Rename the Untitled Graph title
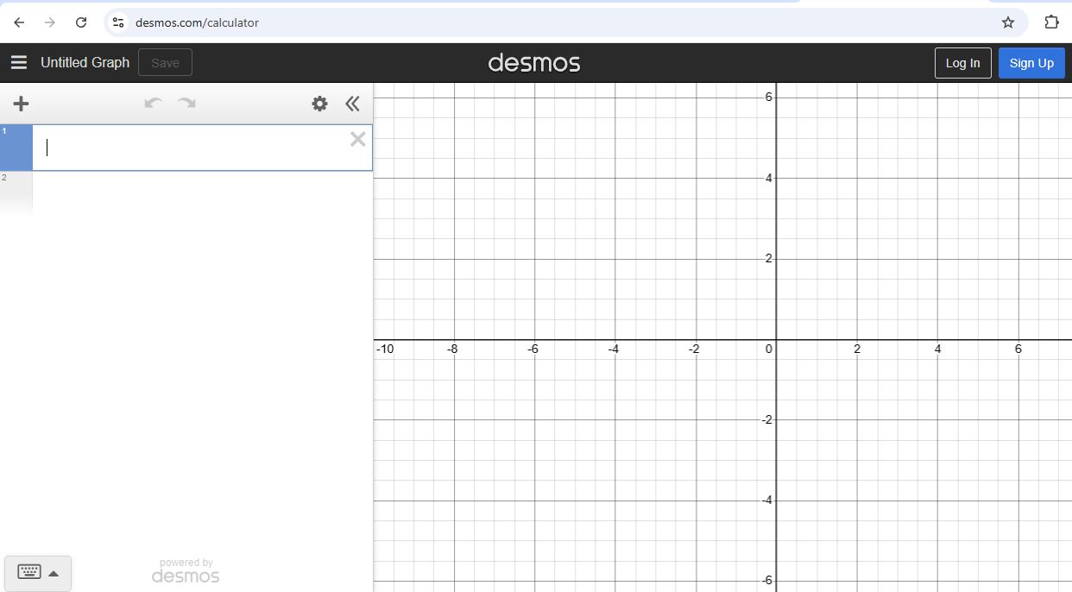Image resolution: width=1072 pixels, height=592 pixels. tap(85, 62)
